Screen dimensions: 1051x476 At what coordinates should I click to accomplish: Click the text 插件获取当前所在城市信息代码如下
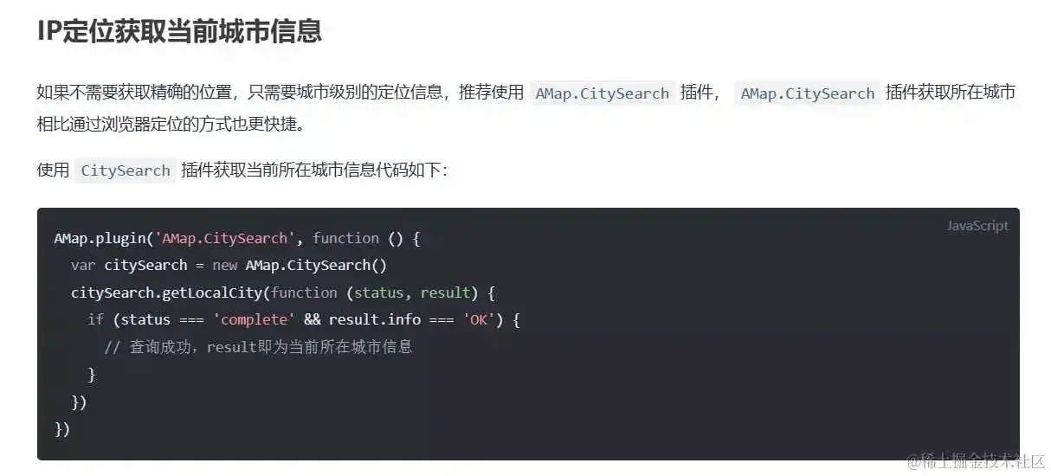(313, 170)
